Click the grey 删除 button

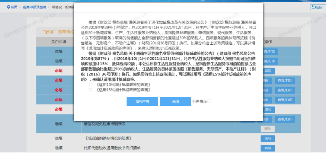[x=268, y=129]
